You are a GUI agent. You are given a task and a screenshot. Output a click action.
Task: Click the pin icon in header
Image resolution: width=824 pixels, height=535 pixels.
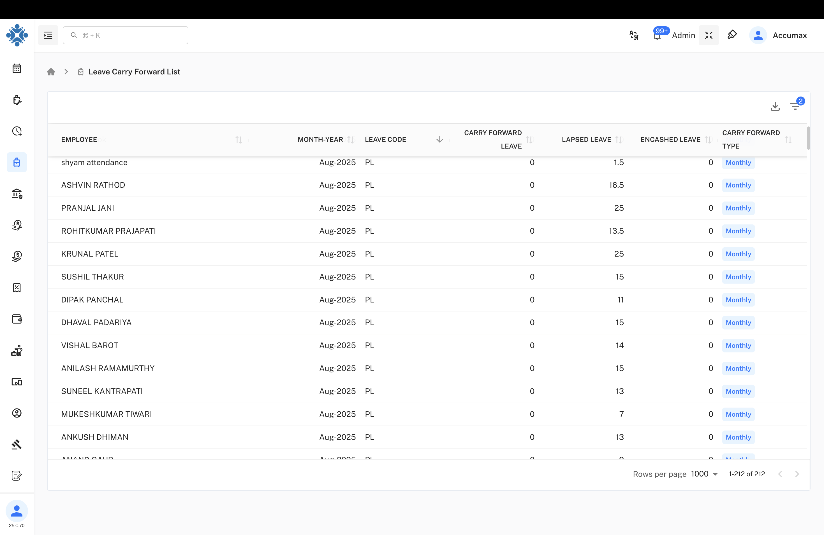click(732, 35)
